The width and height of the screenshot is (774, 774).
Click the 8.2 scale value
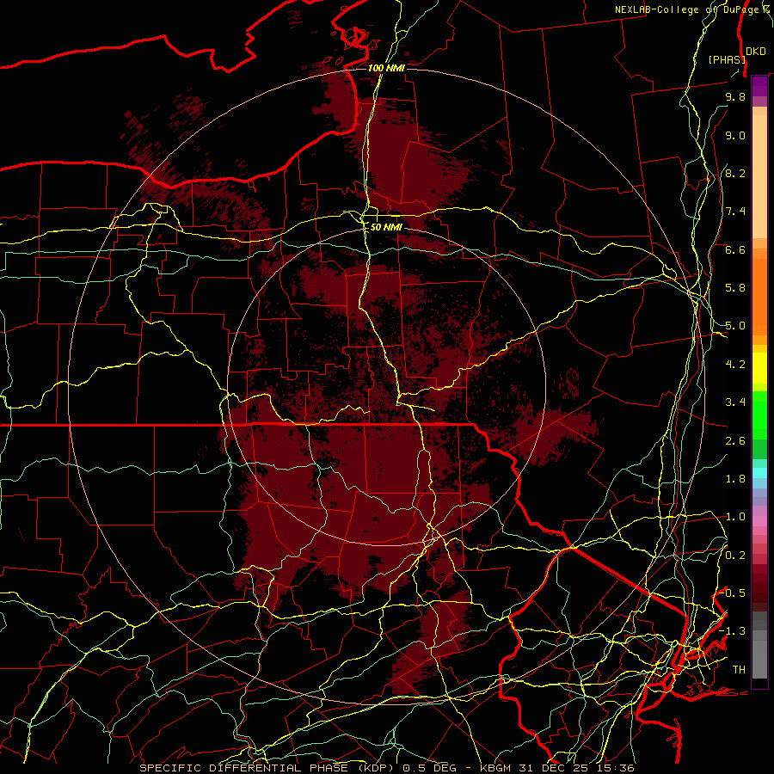(735, 173)
